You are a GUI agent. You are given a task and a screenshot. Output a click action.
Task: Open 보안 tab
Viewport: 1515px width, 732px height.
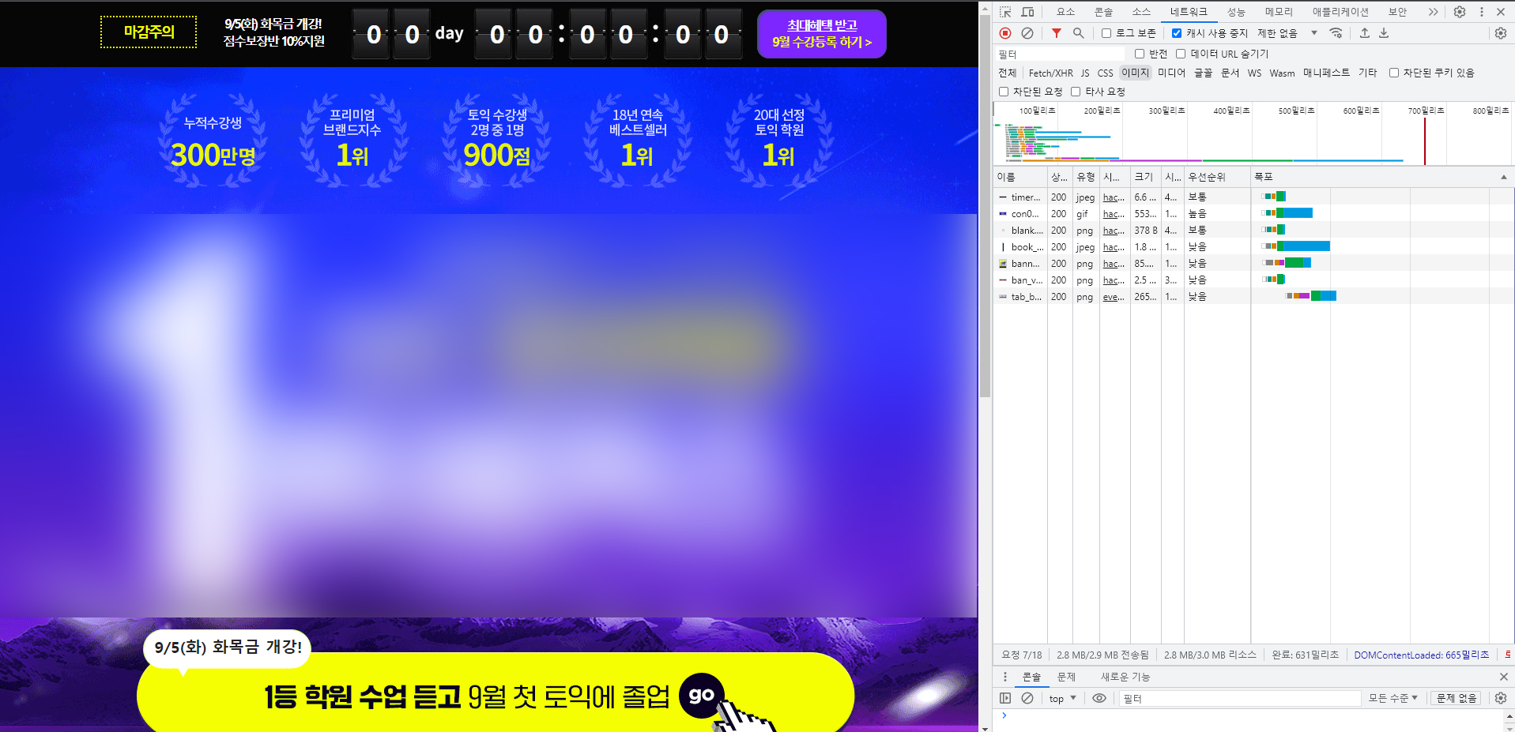[x=1397, y=12]
